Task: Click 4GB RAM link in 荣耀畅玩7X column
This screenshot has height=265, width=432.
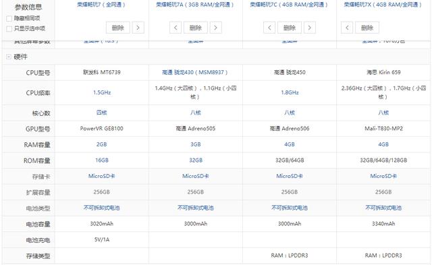Action: tap(383, 144)
